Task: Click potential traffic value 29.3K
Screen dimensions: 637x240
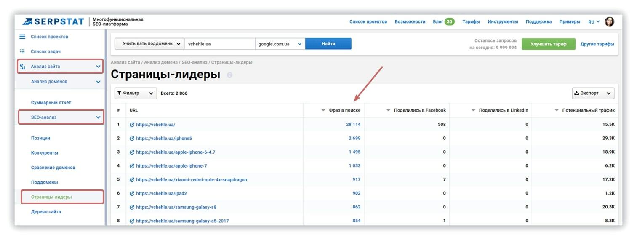Action: 608,139
